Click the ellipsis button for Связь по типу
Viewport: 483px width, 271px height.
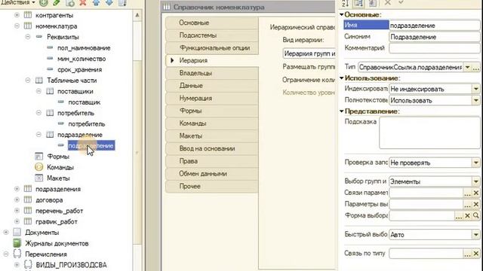click(x=467, y=254)
